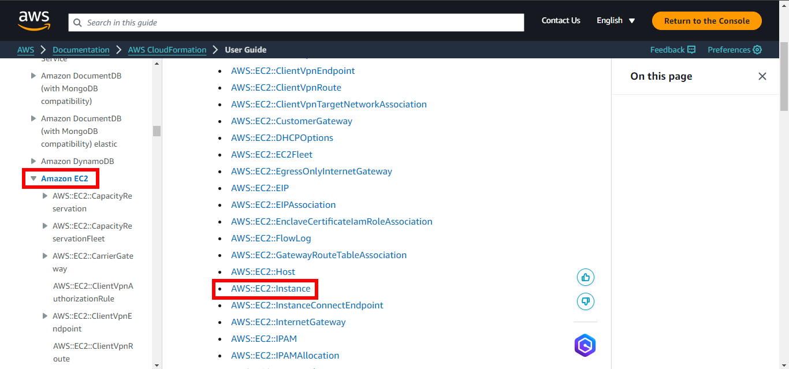Go to Documentation breadcrumb
Screen dimensions: 789x369
pos(81,50)
